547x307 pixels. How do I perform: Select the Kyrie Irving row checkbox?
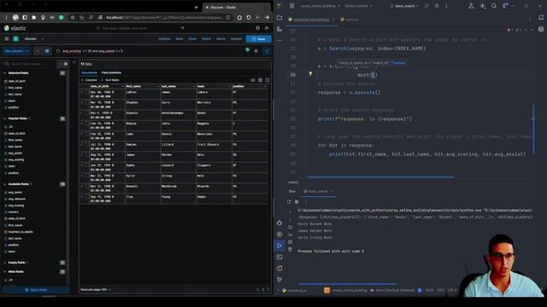coord(86,176)
